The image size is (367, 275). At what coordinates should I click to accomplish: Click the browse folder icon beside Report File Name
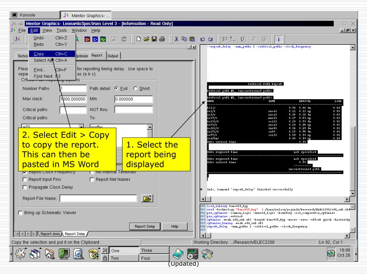pyautogui.click(x=147, y=198)
